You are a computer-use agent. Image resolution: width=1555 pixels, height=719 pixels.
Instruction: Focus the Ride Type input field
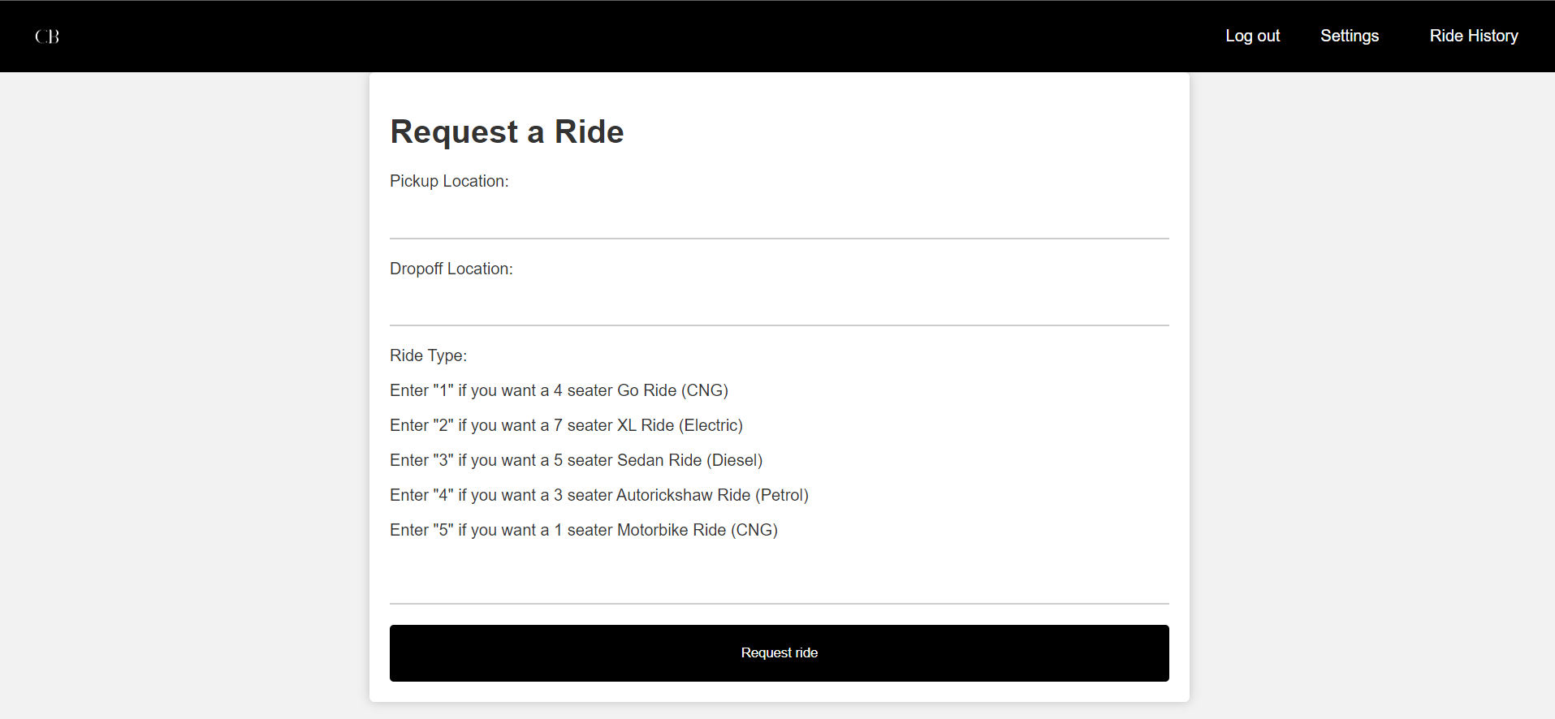coord(779,584)
